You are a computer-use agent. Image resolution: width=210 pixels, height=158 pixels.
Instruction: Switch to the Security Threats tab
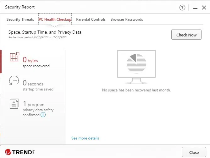pyautogui.click(x=20, y=19)
